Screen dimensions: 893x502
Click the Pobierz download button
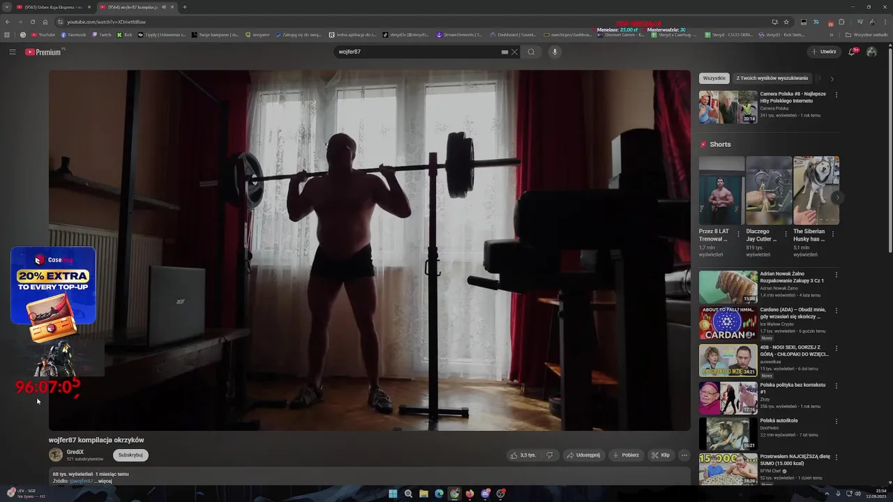(626, 455)
